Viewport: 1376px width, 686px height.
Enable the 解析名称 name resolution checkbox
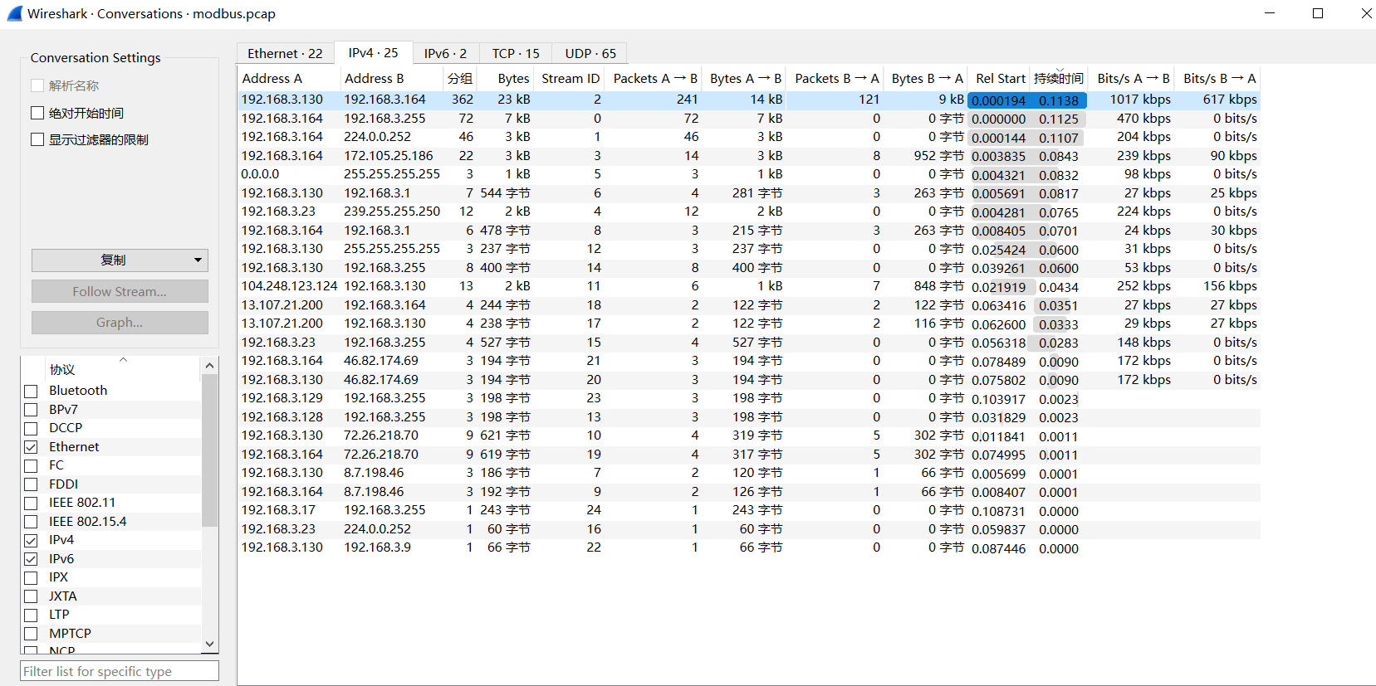(37, 85)
